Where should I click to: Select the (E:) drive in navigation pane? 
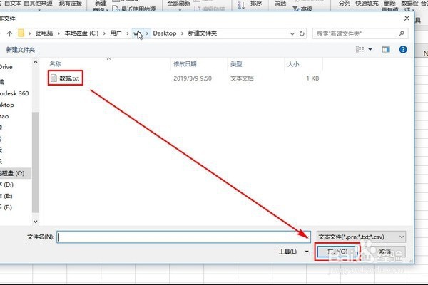tap(8, 196)
